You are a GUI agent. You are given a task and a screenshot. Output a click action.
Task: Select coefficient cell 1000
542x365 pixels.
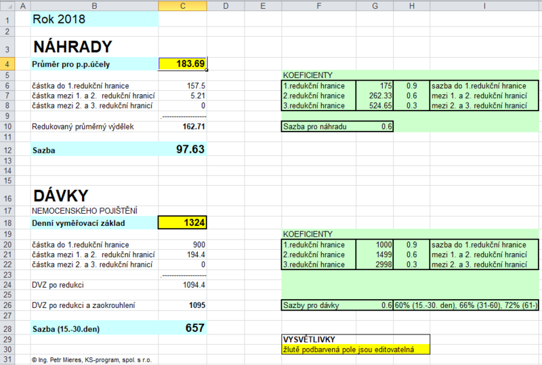click(375, 244)
